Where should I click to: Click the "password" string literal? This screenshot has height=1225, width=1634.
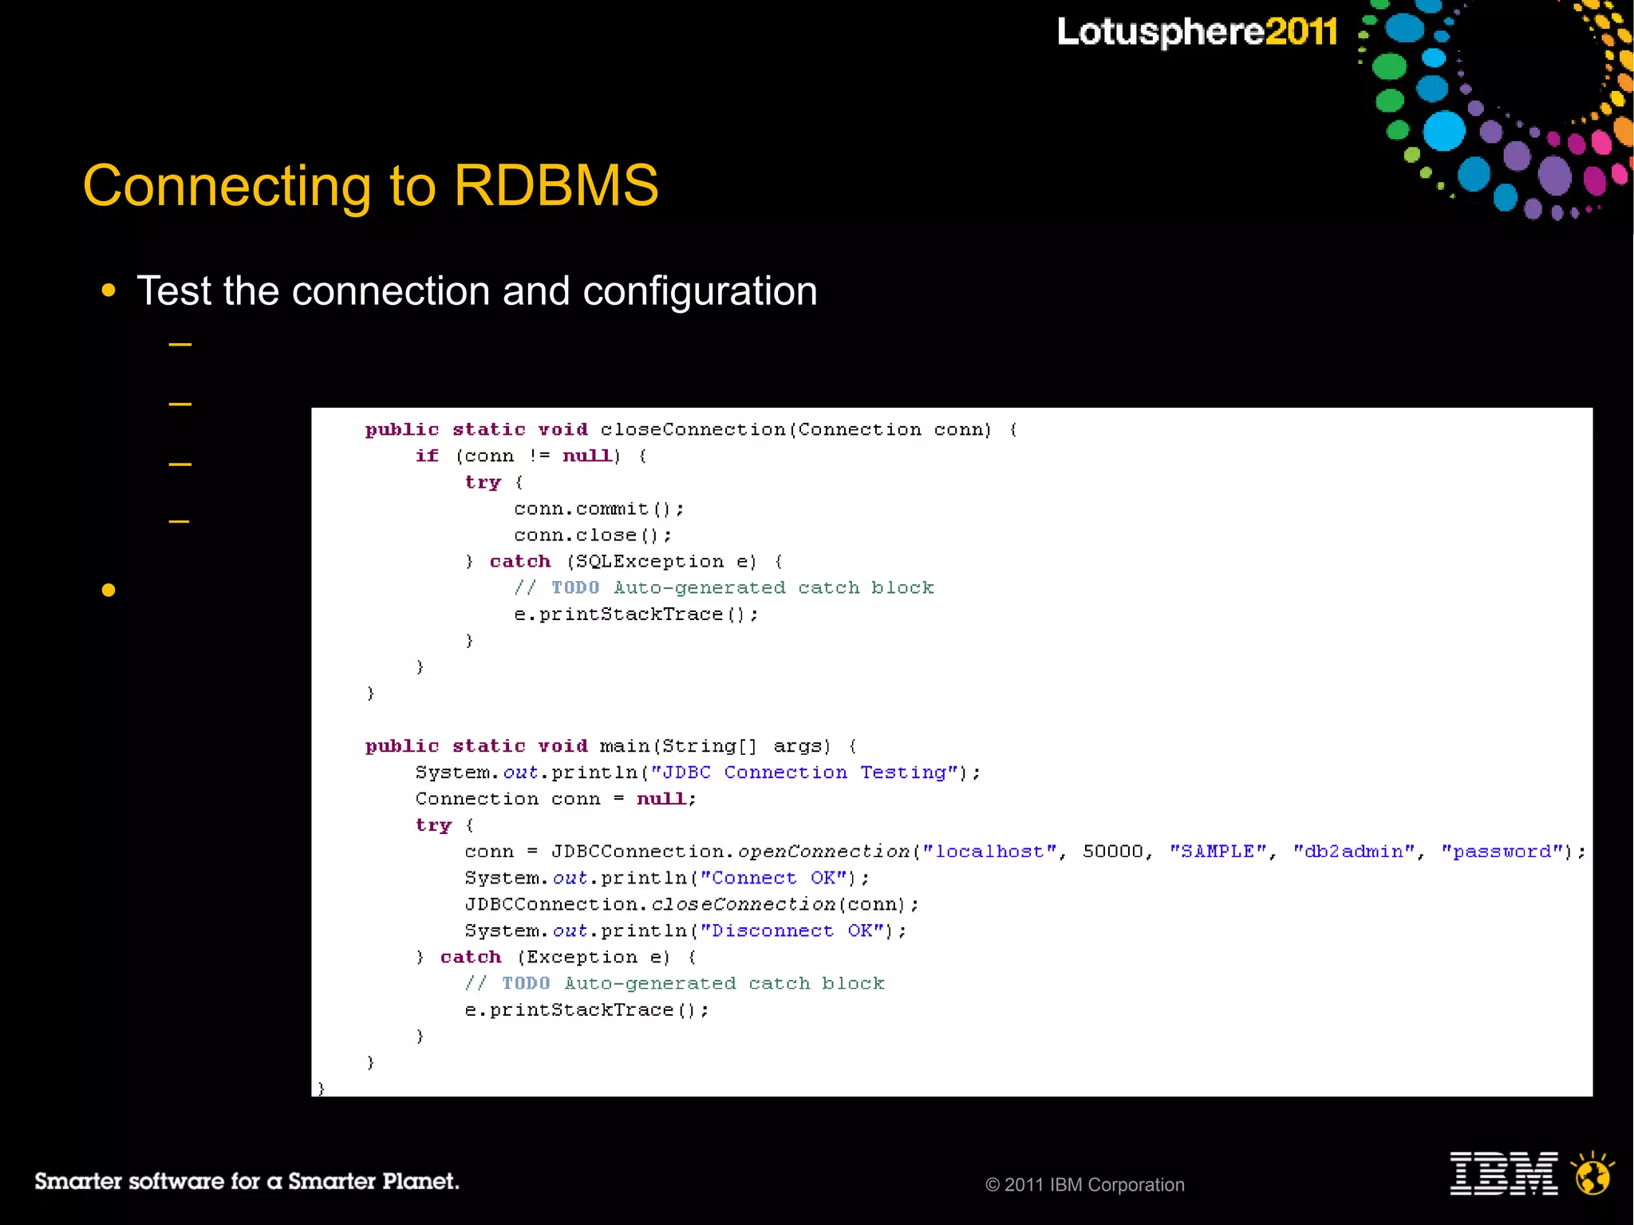tap(1502, 852)
